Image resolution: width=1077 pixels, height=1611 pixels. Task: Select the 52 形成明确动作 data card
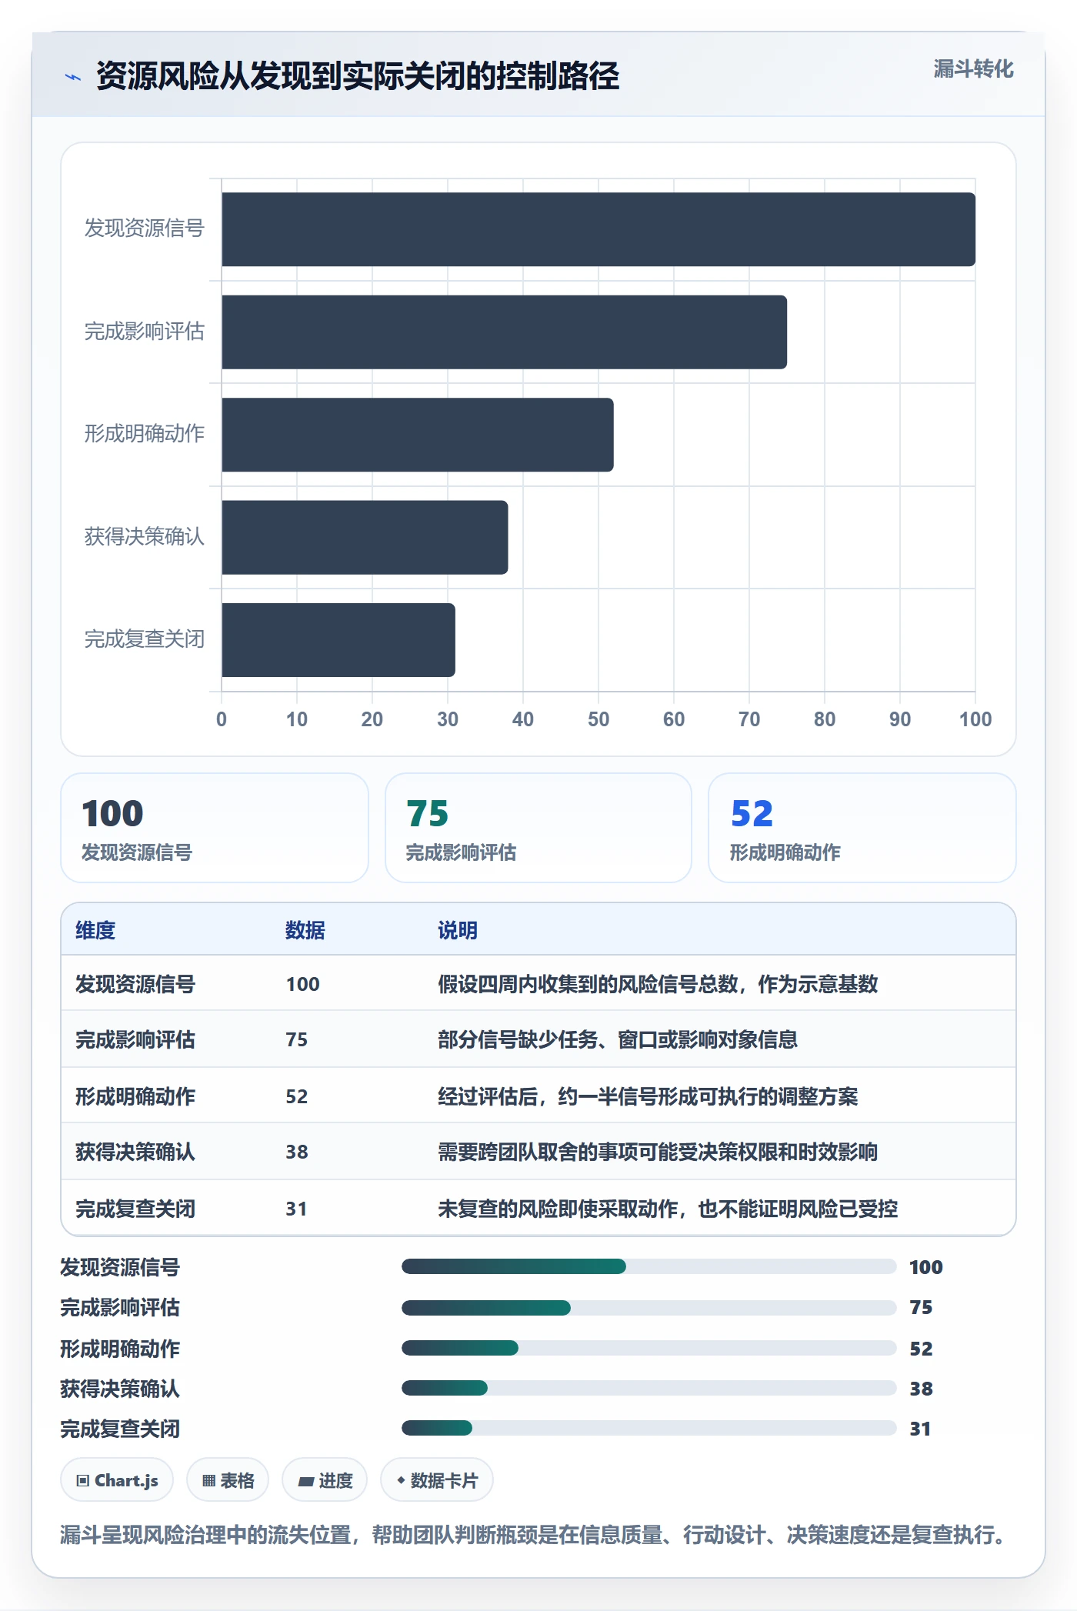(x=862, y=828)
